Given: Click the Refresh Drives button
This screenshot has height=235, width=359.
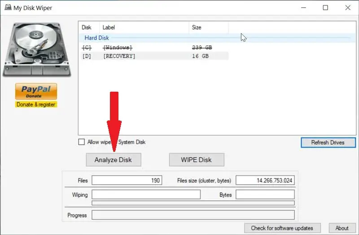Looking at the screenshot, I should (328, 142).
